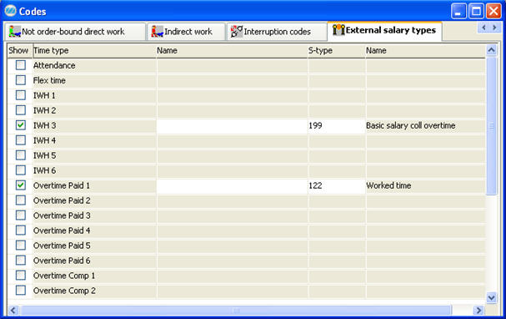Select the Attendance time type text
The image size is (506, 319).
[x=54, y=65]
